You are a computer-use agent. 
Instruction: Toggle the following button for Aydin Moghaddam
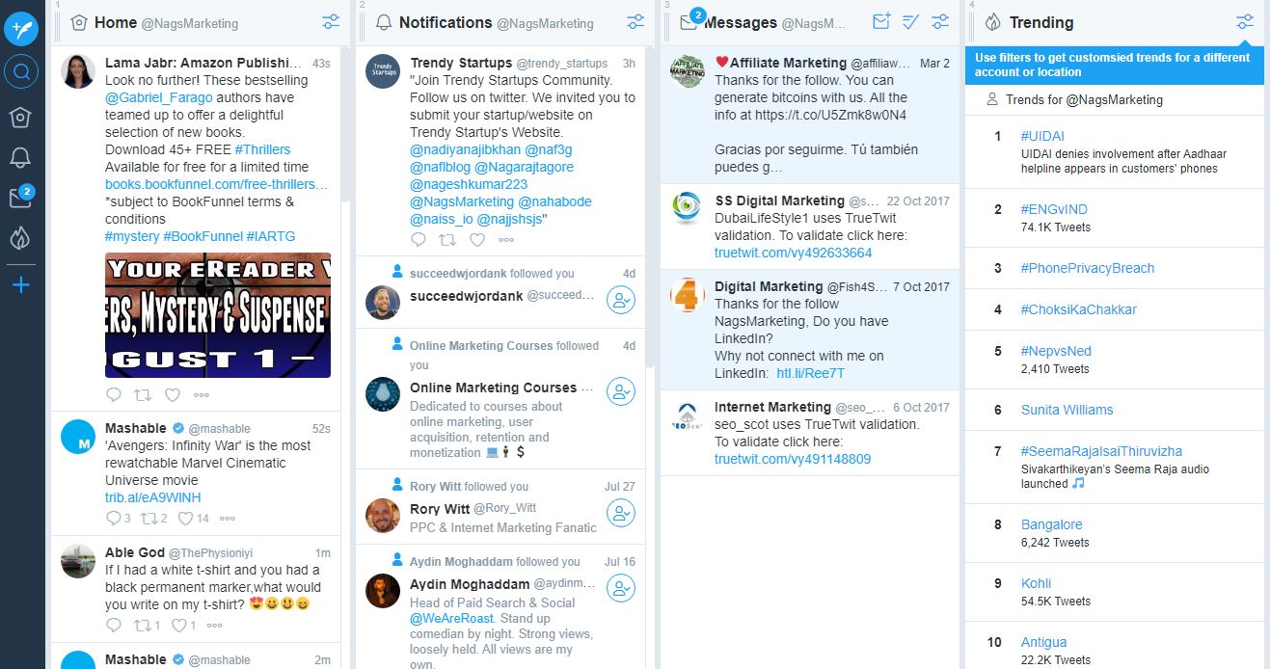click(x=621, y=588)
